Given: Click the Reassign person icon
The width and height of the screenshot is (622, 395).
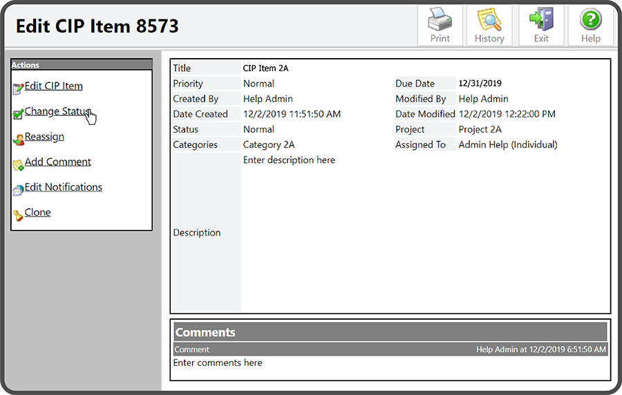Looking at the screenshot, I should tap(18, 139).
